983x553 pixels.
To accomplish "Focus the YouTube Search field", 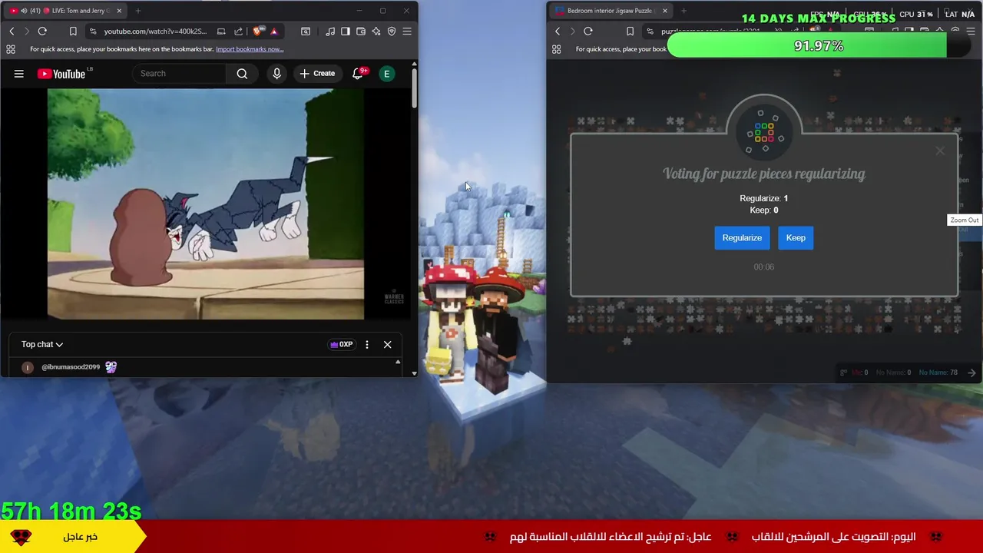I will pos(180,74).
